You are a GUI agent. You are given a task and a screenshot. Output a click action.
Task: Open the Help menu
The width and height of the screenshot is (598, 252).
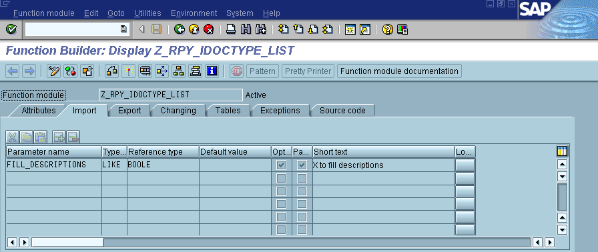point(272,13)
